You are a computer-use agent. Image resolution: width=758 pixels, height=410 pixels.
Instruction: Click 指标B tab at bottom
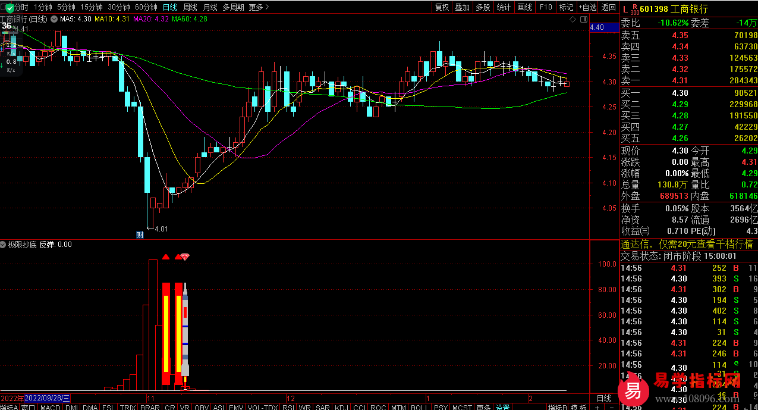[558, 407]
